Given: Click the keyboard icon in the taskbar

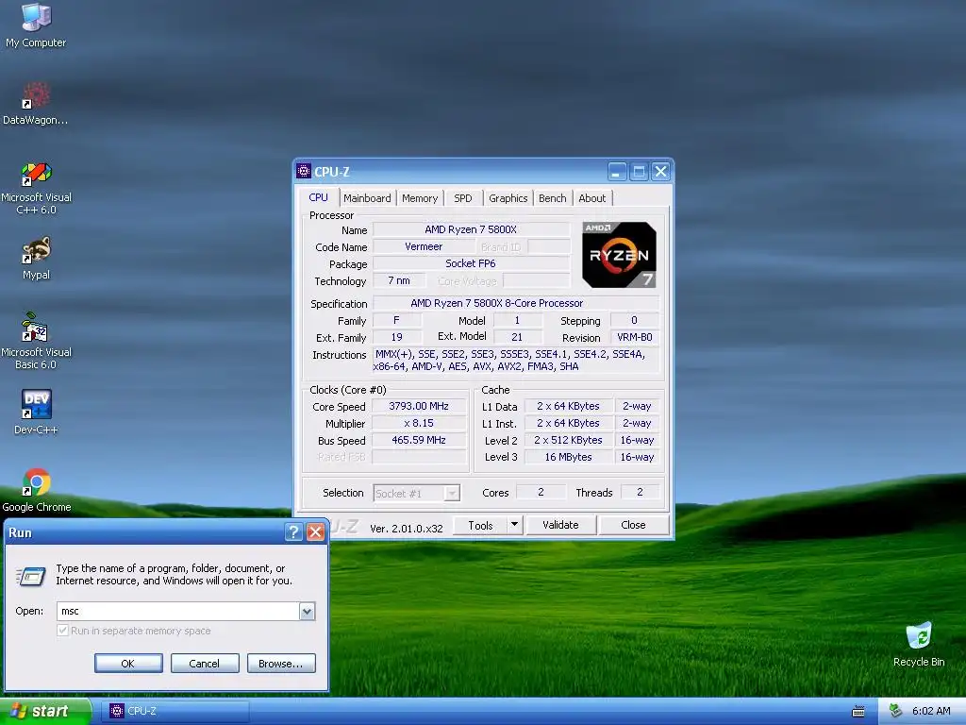Looking at the screenshot, I should (x=858, y=712).
